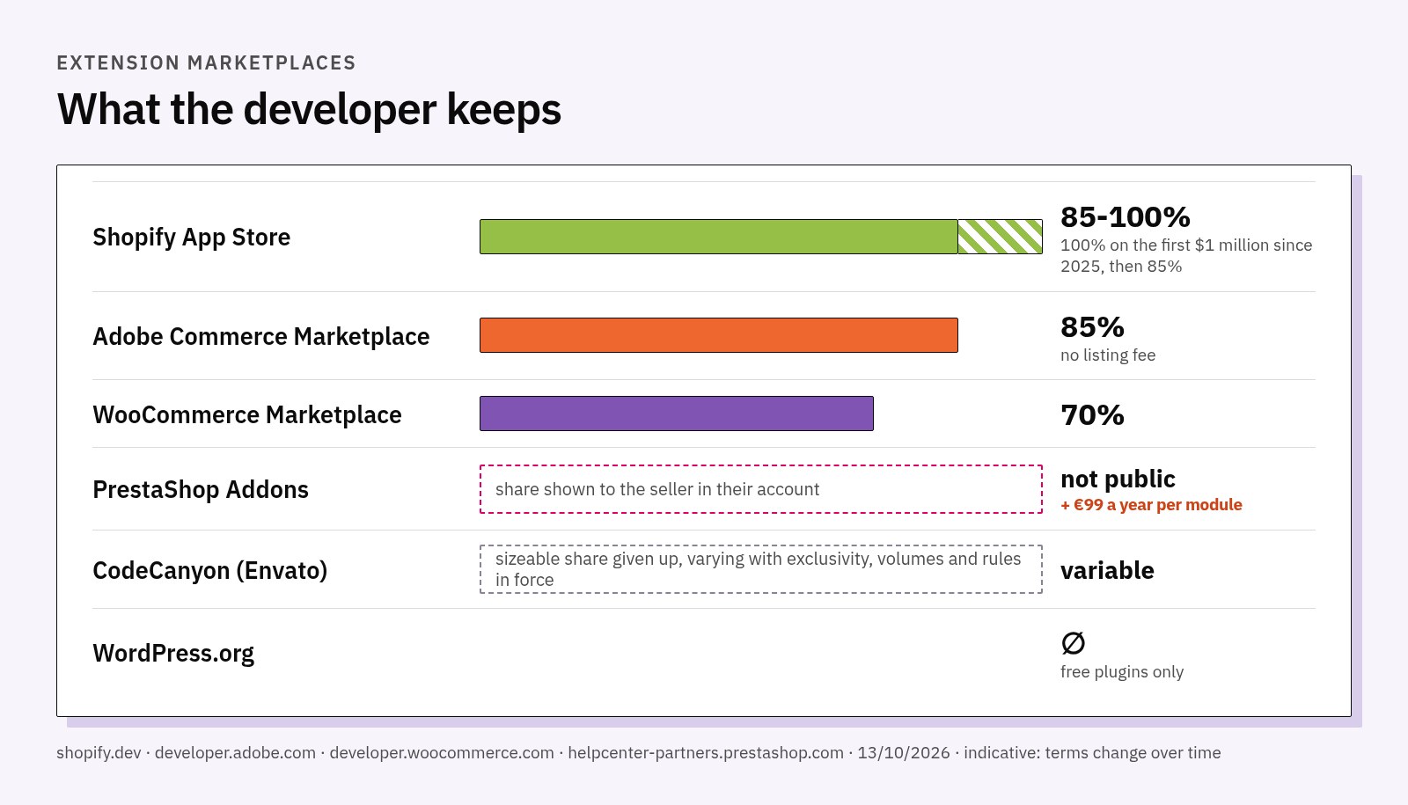Select the 'WooCommerce Marketplace' label
This screenshot has width=1408, height=805.
pyautogui.click(x=247, y=414)
